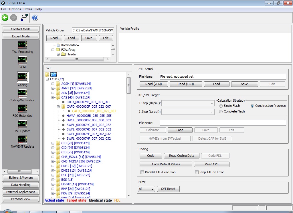Image resolution: width=293 pixels, height=213 pixels.
Task: Click the bullet icon beside BTLD_0000074B
Action: point(63,102)
